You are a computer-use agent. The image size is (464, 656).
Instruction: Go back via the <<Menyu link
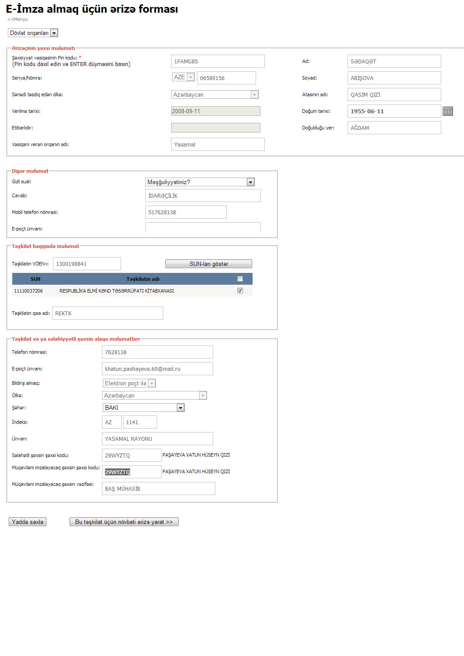[18, 19]
